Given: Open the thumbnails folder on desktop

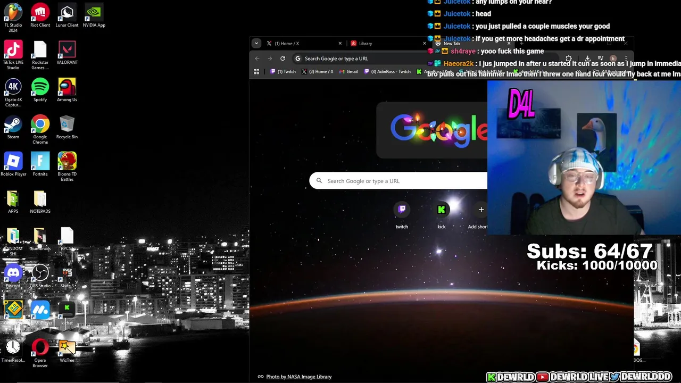Looking at the screenshot, I should [40, 239].
